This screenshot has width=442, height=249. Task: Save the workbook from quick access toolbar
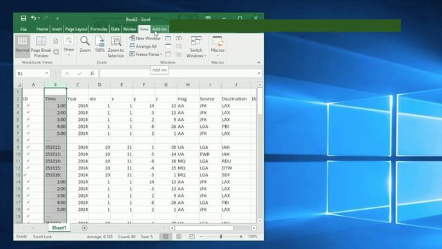[x=23, y=19]
